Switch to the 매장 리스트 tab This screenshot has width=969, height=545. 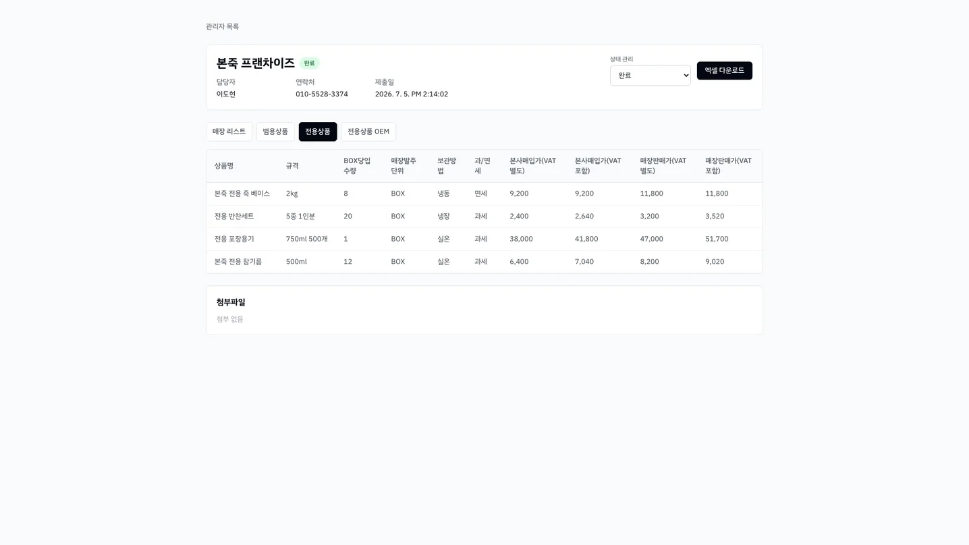(x=229, y=132)
